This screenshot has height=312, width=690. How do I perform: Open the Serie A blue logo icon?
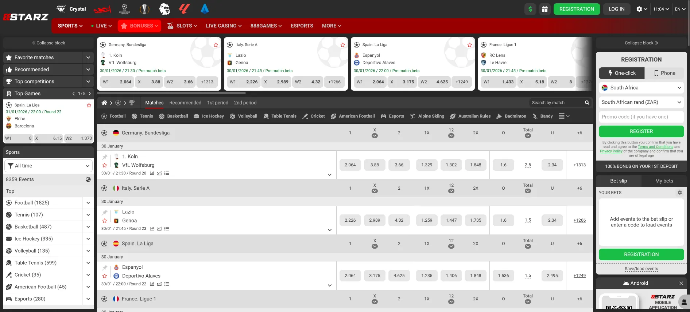coord(205,9)
